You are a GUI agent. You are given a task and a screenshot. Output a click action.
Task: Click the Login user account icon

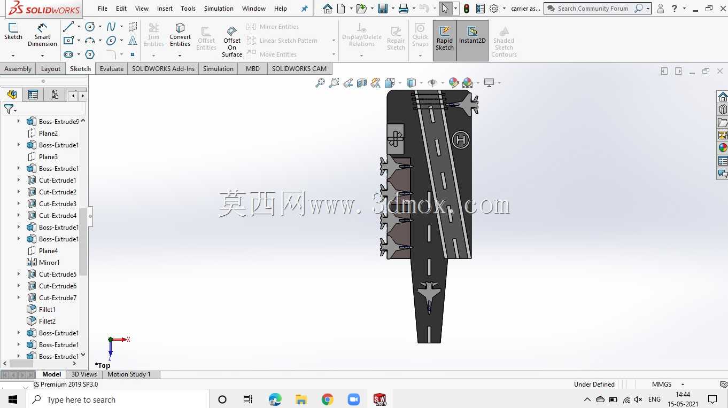pos(661,9)
